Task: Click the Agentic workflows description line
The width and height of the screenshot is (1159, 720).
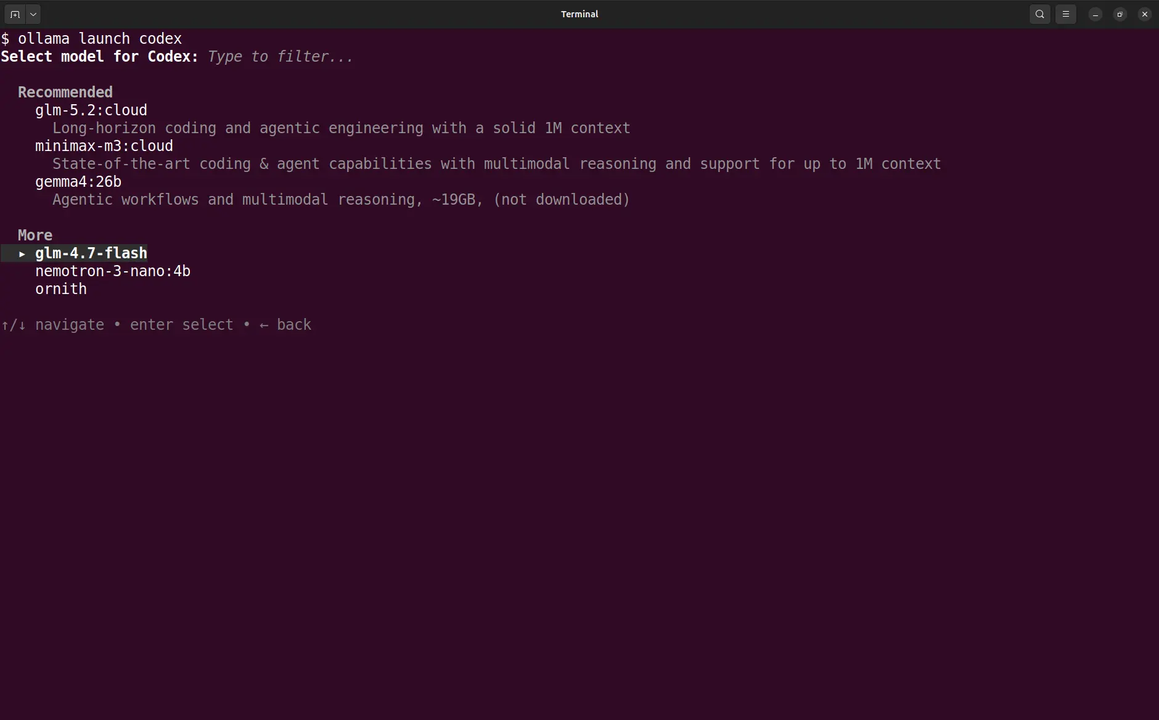Action: tap(342, 200)
